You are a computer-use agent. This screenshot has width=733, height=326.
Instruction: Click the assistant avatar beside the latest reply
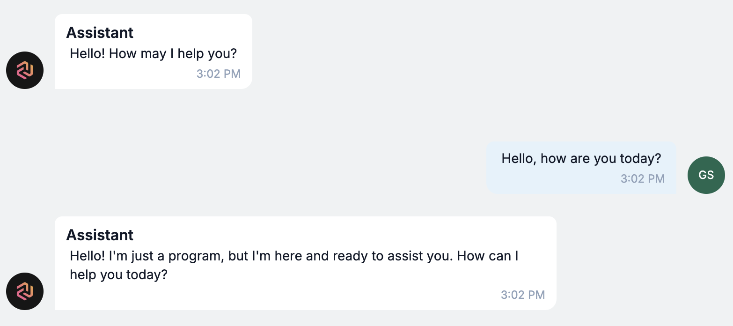[x=25, y=291]
